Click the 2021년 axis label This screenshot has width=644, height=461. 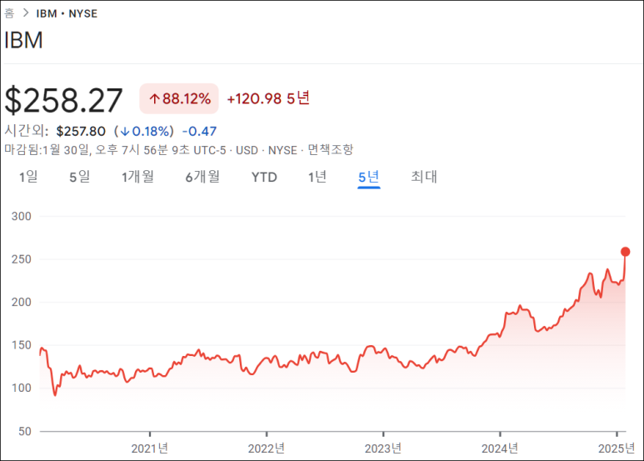tap(149, 448)
